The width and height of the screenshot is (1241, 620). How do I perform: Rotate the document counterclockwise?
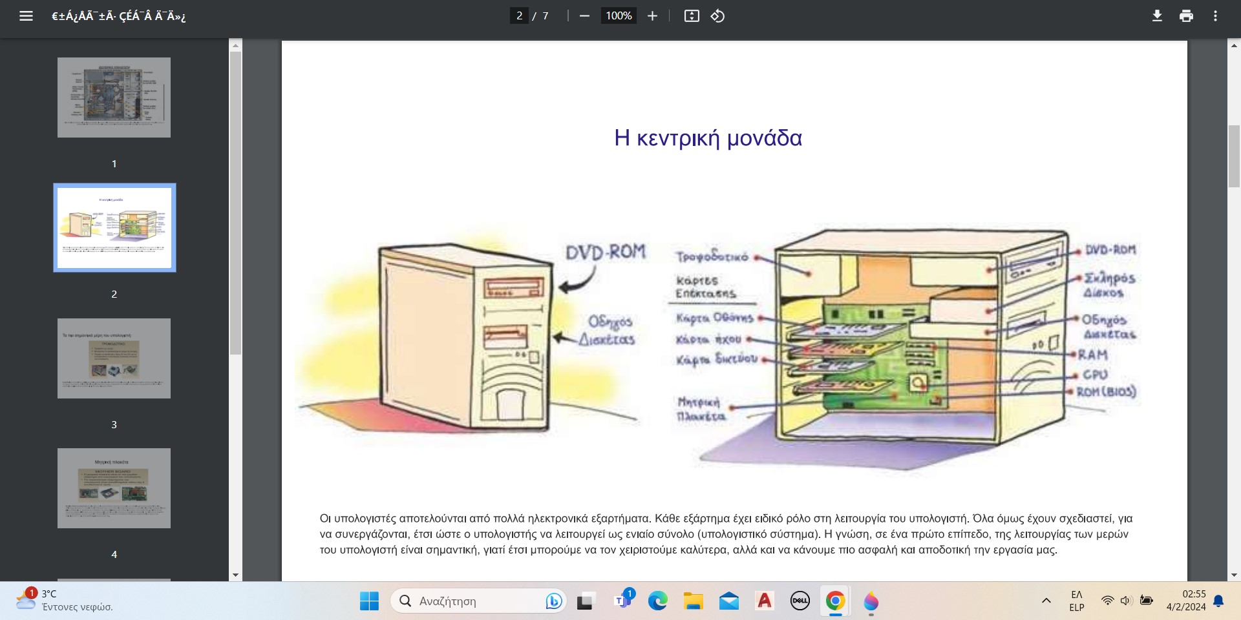tap(717, 16)
